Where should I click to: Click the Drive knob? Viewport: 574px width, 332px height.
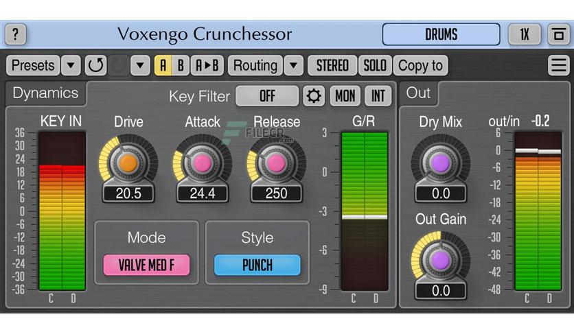(128, 163)
